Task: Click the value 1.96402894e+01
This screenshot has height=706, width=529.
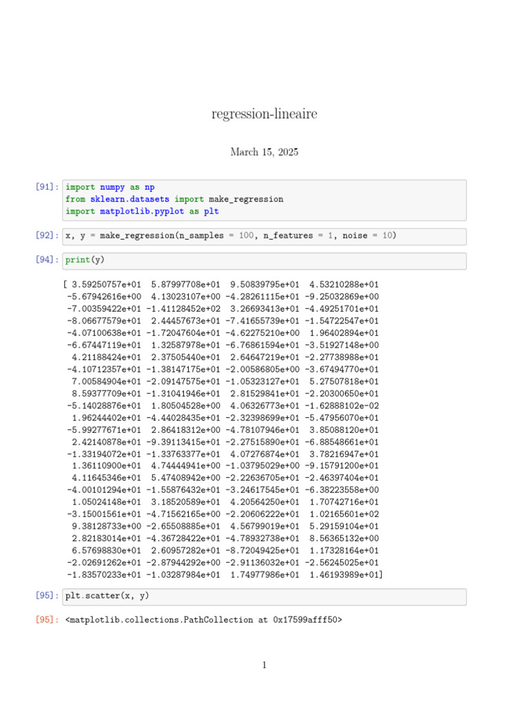Action: (x=344, y=333)
